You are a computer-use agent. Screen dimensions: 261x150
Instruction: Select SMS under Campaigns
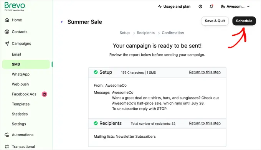coord(26,64)
